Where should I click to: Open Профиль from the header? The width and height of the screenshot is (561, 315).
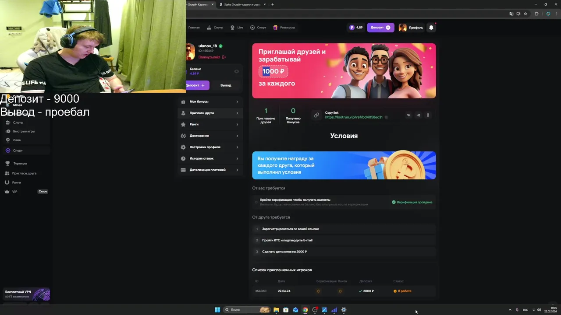click(411, 28)
